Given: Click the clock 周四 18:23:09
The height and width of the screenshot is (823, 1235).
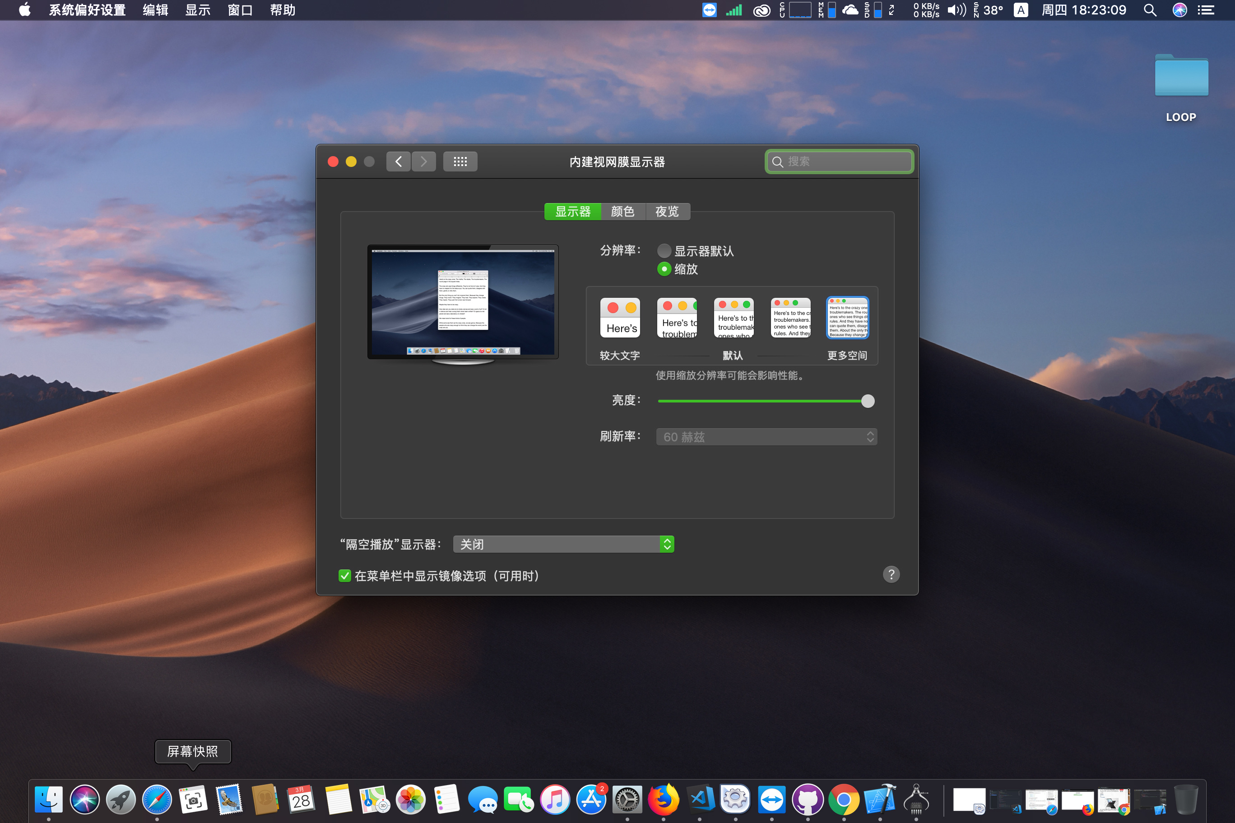Looking at the screenshot, I should (1084, 10).
